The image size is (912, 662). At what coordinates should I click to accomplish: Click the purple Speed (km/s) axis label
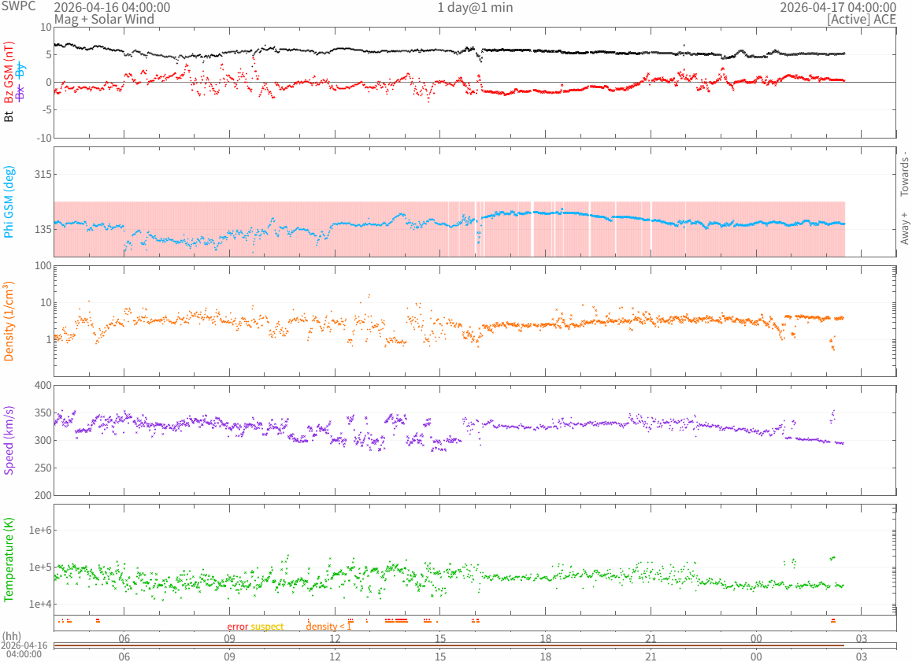click(x=9, y=440)
